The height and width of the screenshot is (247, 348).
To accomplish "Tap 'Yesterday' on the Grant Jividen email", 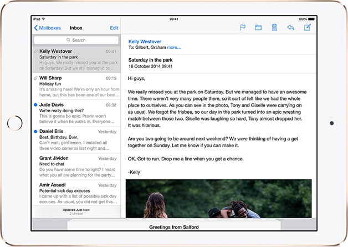I will 107,159.
